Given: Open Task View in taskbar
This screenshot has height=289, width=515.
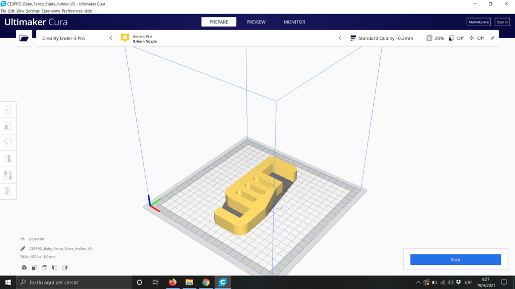Looking at the screenshot, I should pos(155,282).
